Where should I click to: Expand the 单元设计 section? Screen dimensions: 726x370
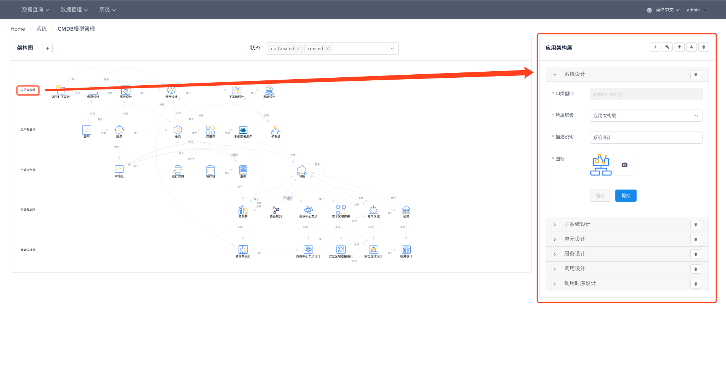tap(555, 239)
